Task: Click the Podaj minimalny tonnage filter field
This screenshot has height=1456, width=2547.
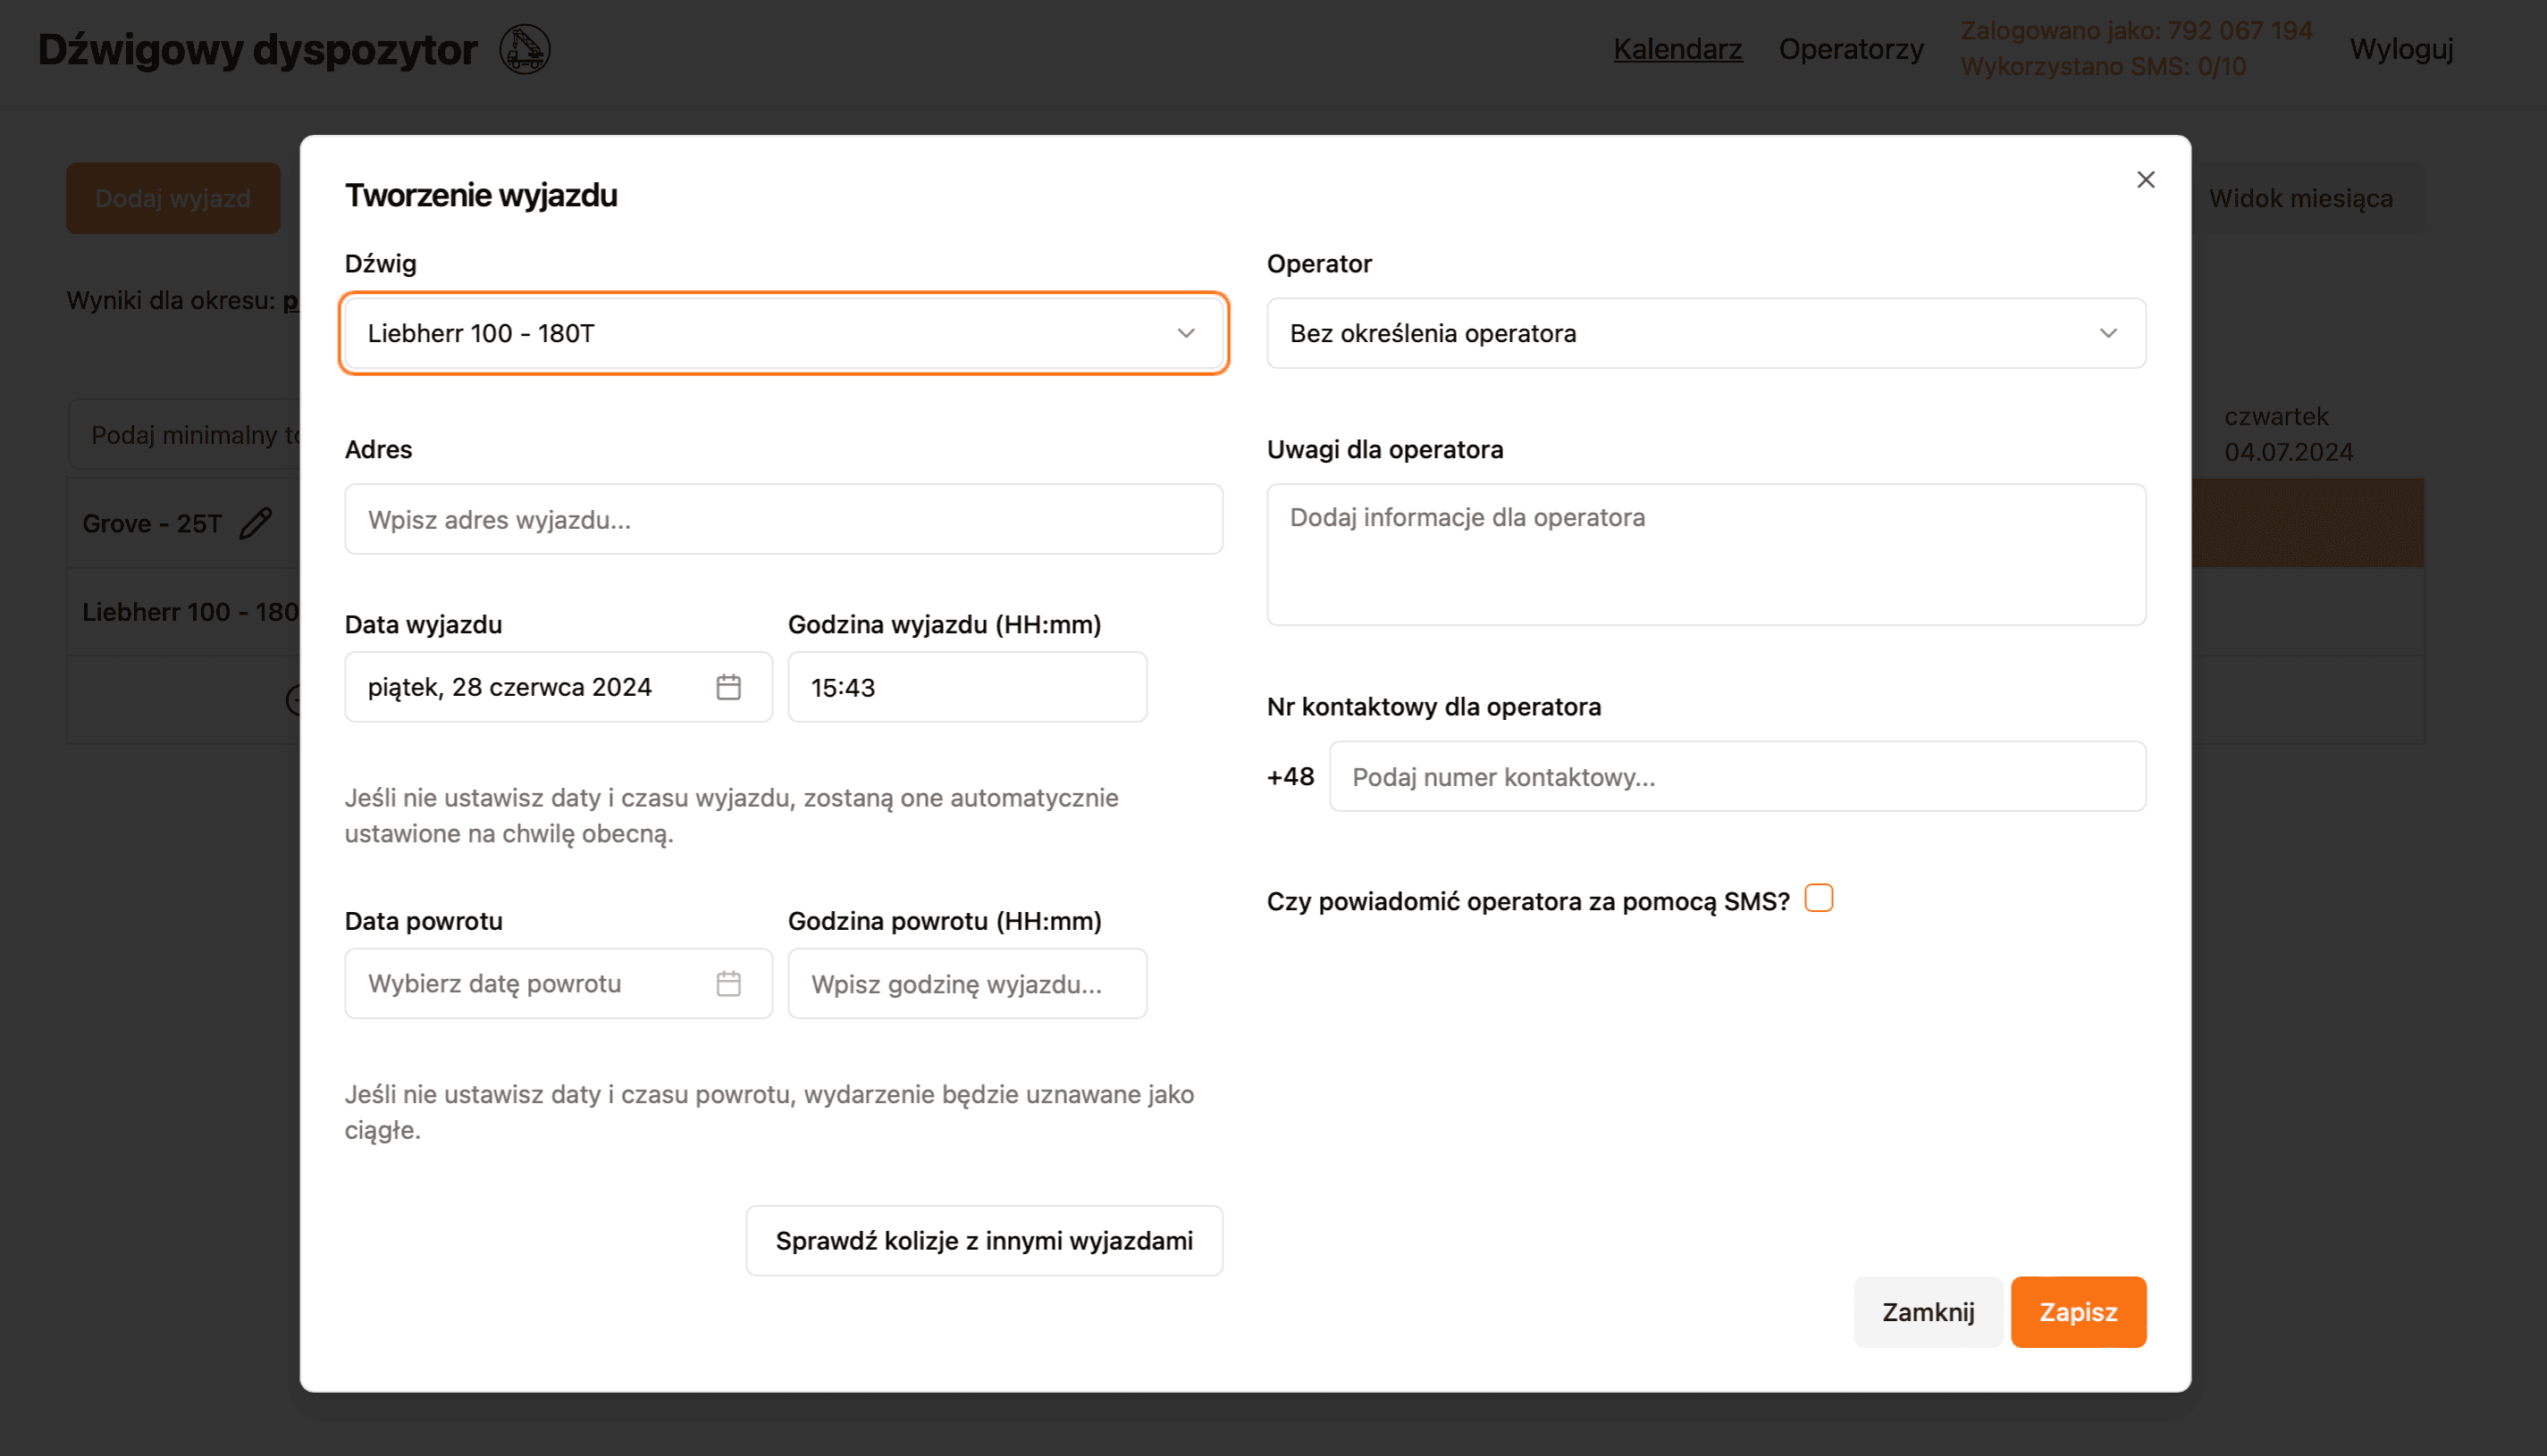Action: (x=184, y=434)
